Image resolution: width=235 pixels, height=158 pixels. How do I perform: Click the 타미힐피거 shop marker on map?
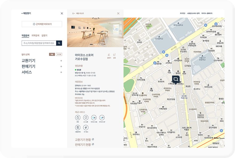coord(178,60)
